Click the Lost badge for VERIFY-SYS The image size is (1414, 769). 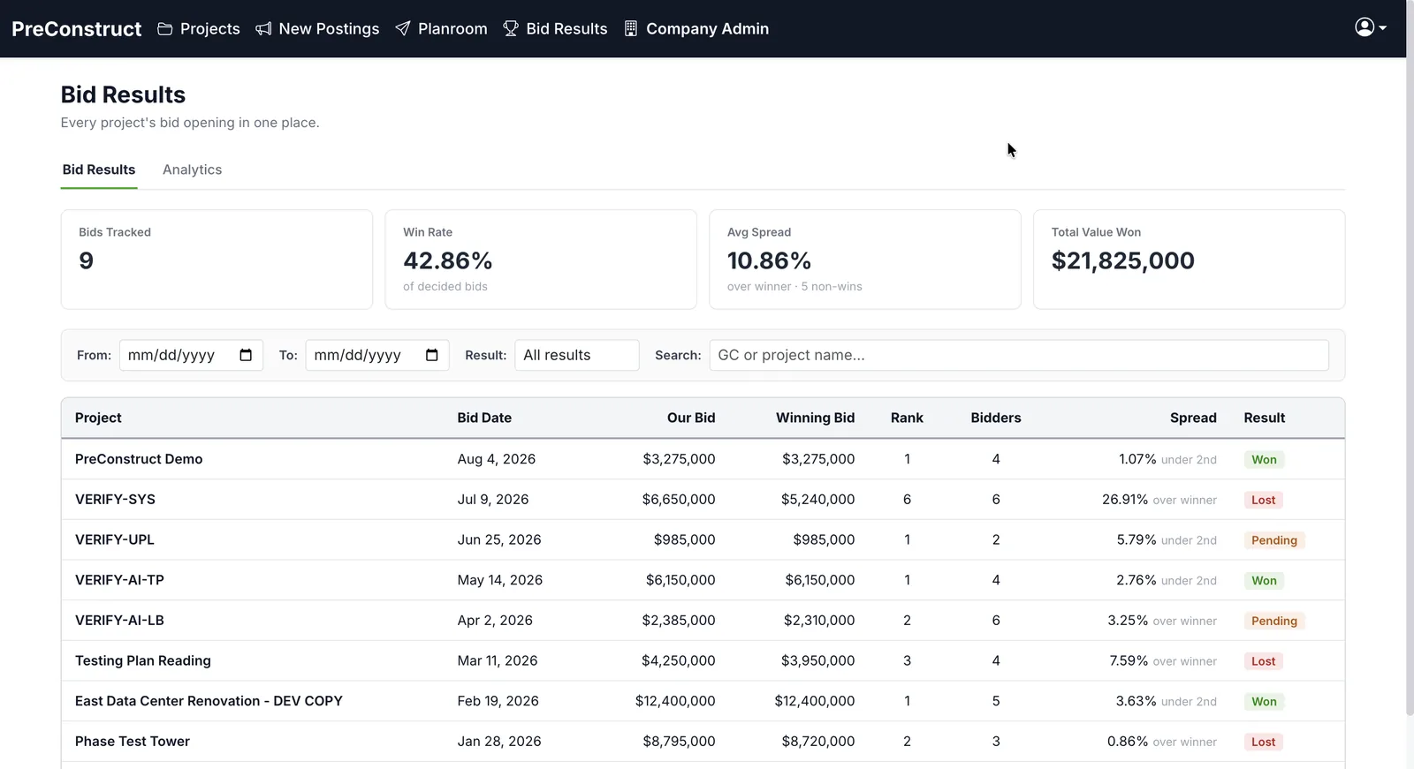[1263, 500]
